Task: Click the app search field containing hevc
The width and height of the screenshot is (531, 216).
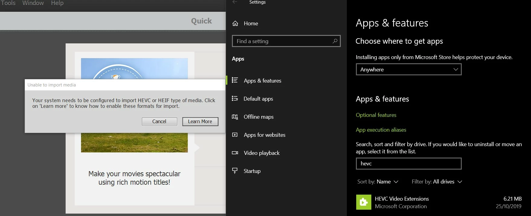Action: pos(409,164)
